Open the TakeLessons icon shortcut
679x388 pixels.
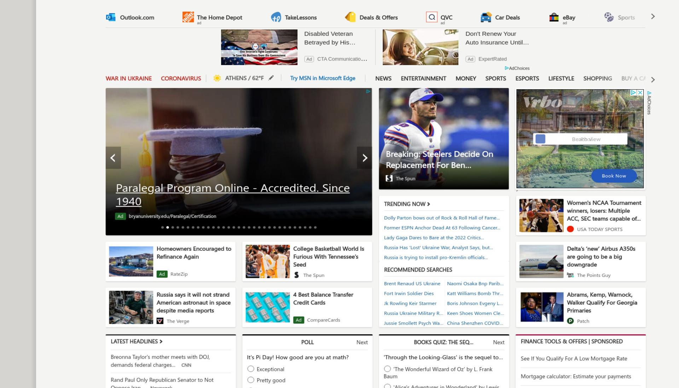point(276,17)
